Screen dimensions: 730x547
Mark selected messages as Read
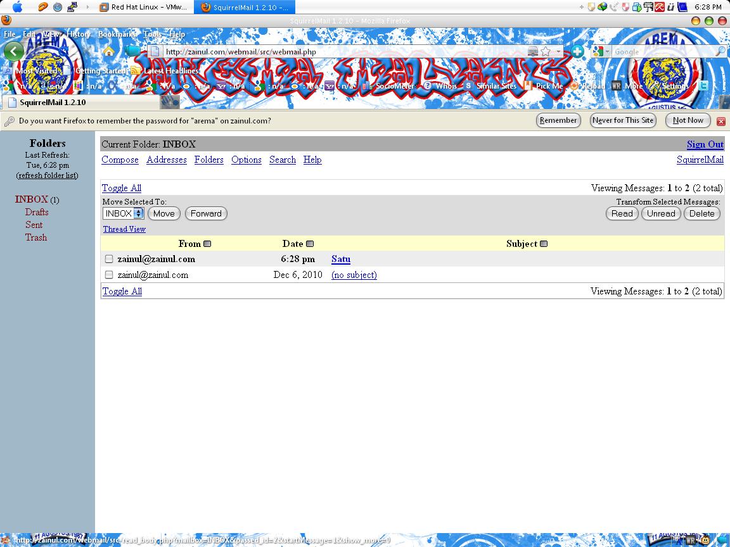pyautogui.click(x=622, y=213)
